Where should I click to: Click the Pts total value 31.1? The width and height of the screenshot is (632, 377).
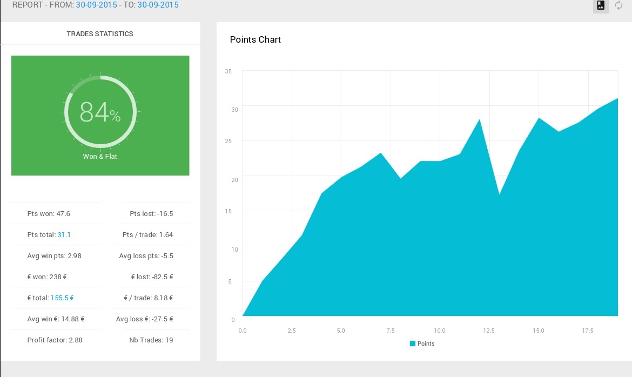click(64, 234)
